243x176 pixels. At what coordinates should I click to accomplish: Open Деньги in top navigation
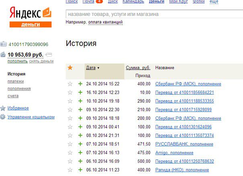(x=157, y=2)
